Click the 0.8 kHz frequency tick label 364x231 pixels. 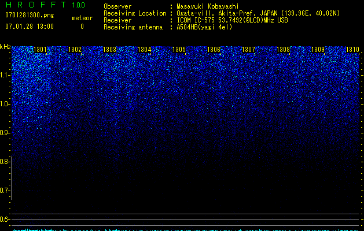pyautogui.click(x=4, y=162)
